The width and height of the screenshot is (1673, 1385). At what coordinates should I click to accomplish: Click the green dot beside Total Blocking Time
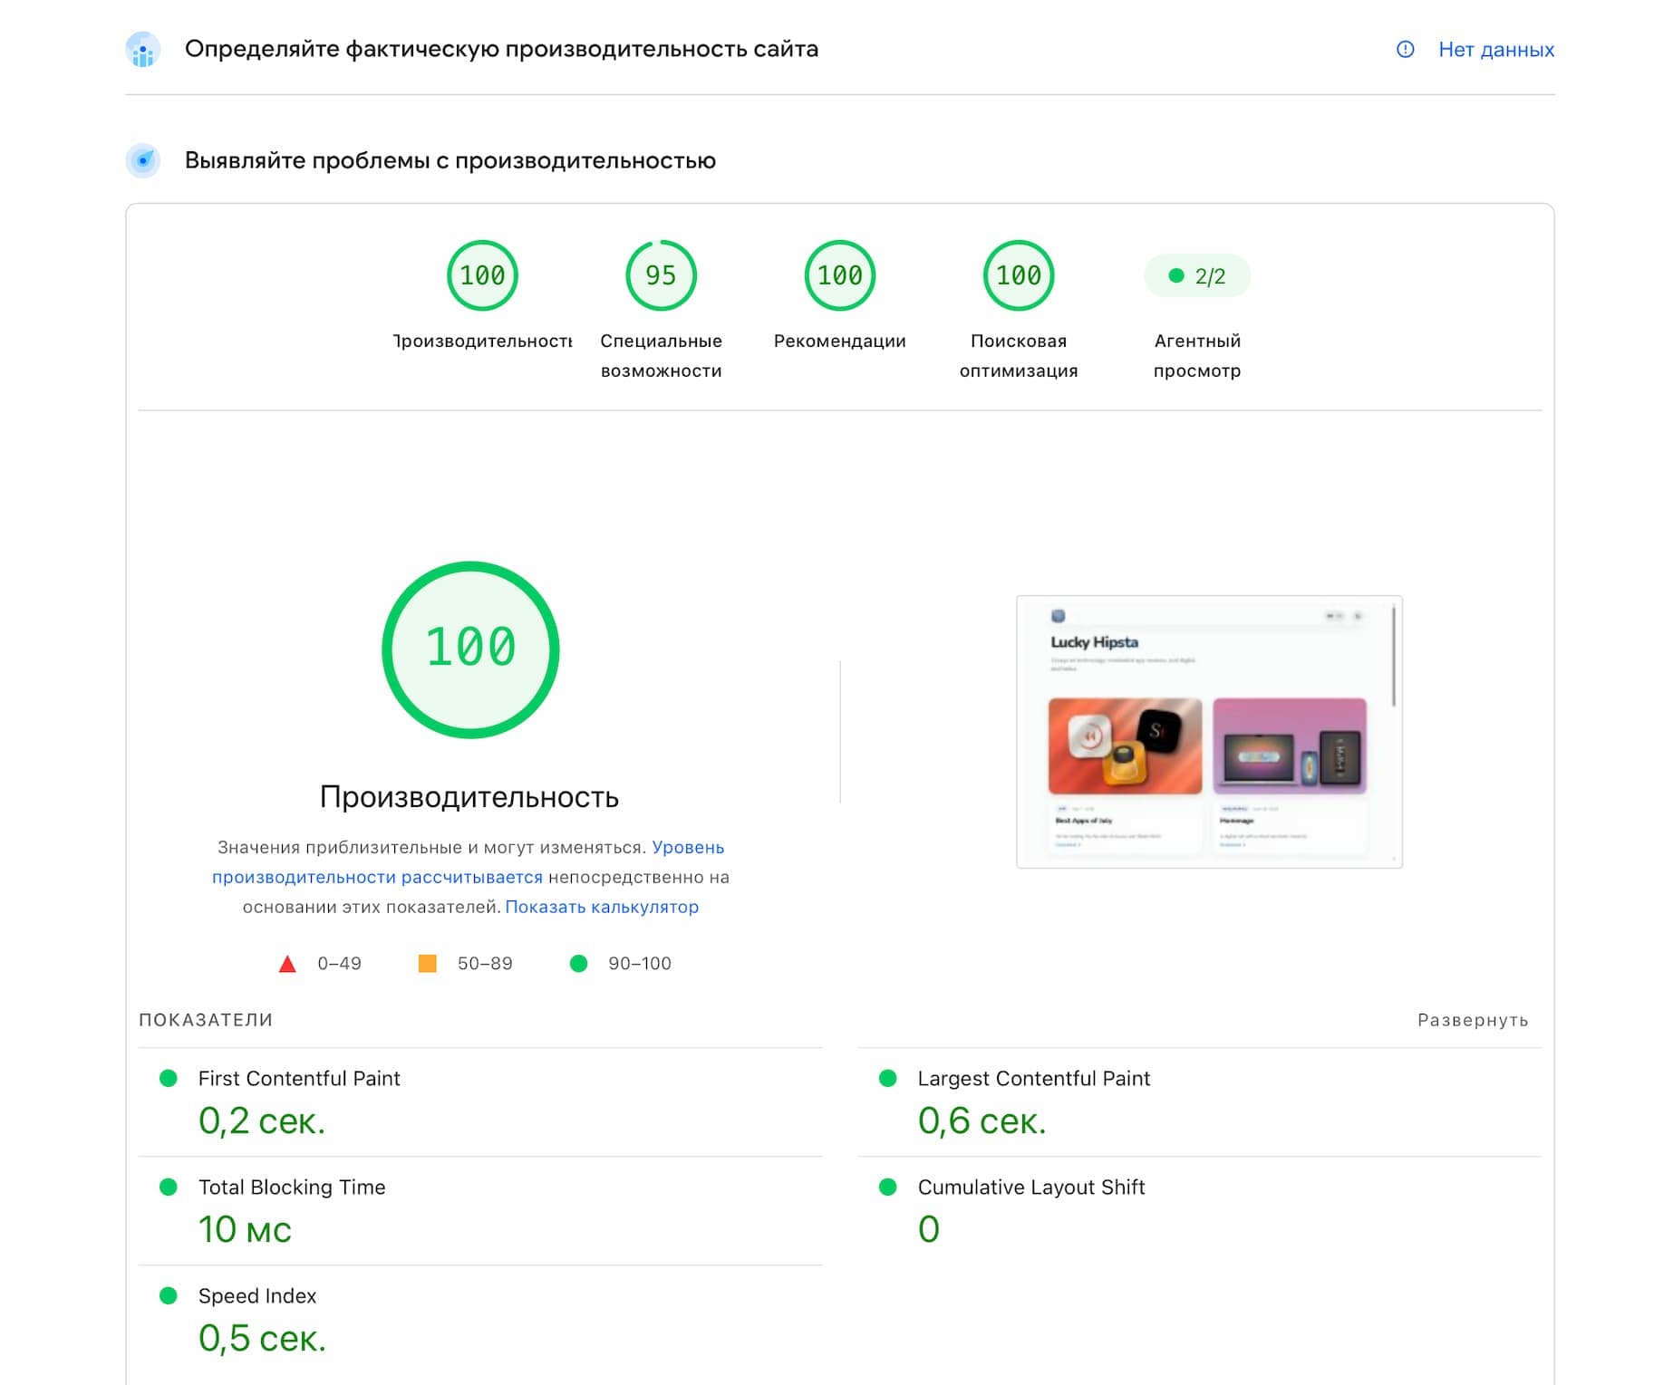pos(168,1187)
